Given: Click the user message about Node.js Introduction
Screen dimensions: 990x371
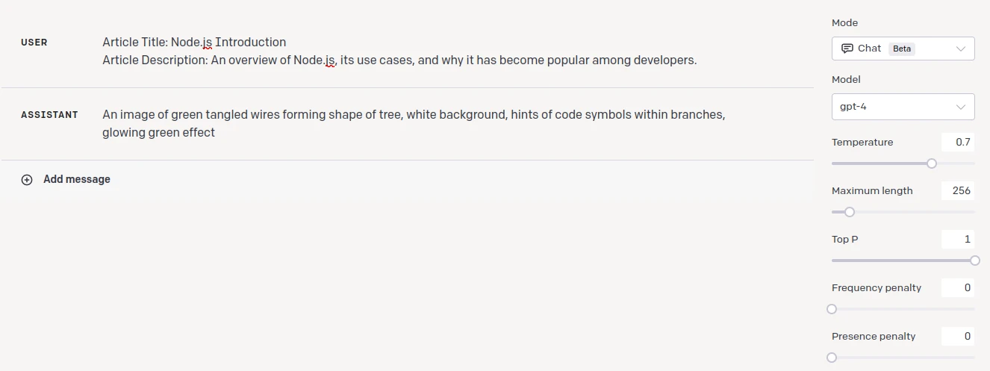Looking at the screenshot, I should point(399,52).
